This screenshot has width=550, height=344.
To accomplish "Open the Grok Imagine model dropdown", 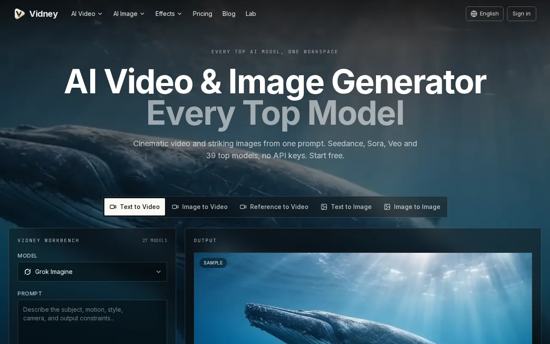I will 92,272.
